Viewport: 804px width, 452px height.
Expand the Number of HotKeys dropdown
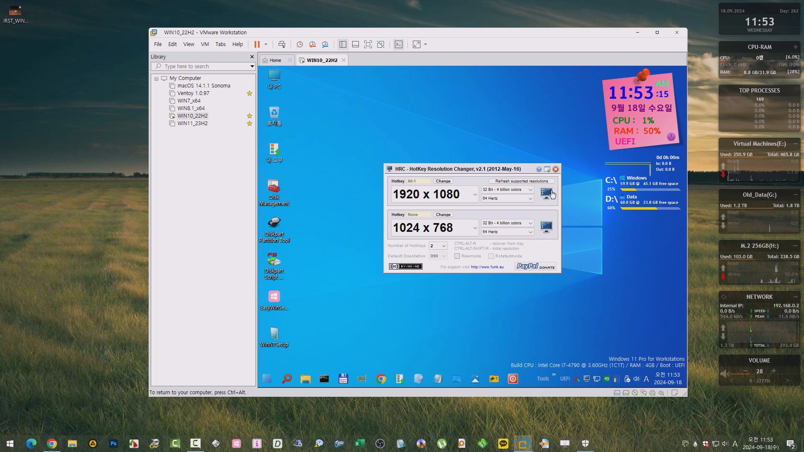point(443,246)
